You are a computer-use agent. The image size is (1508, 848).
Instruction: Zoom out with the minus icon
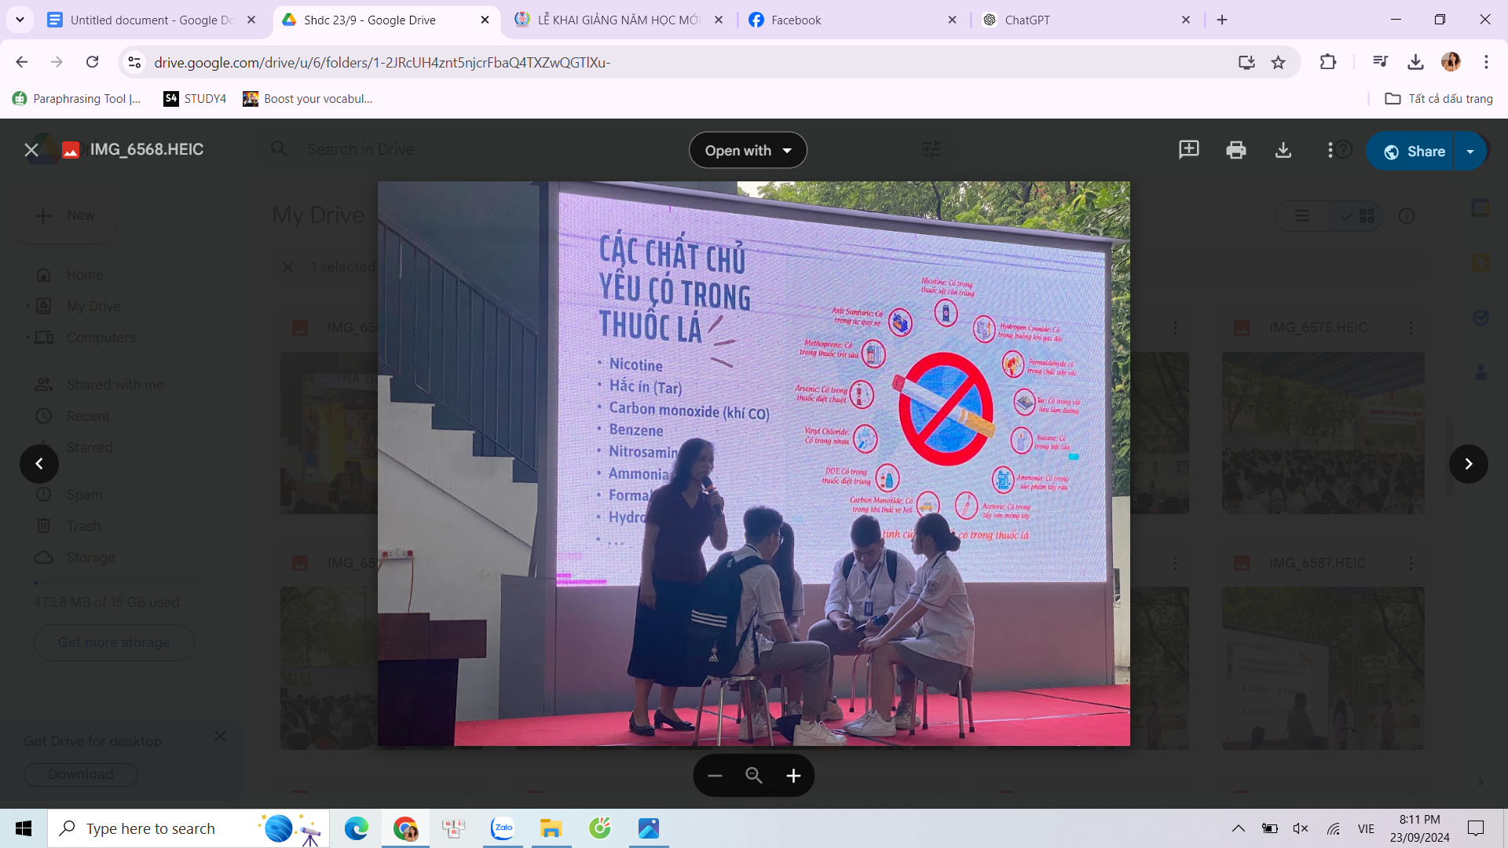click(715, 776)
